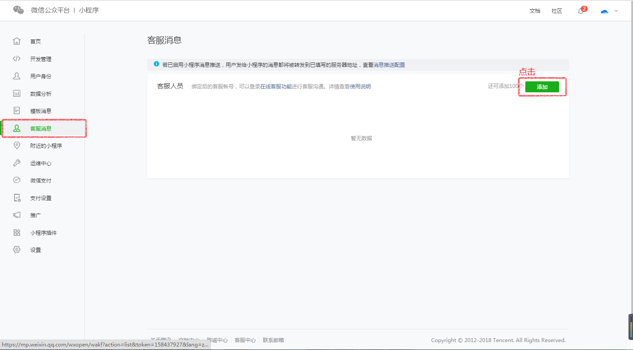Select 开发管理 in the sidebar
Viewport: 633px width, 350px height.
[x=40, y=58]
